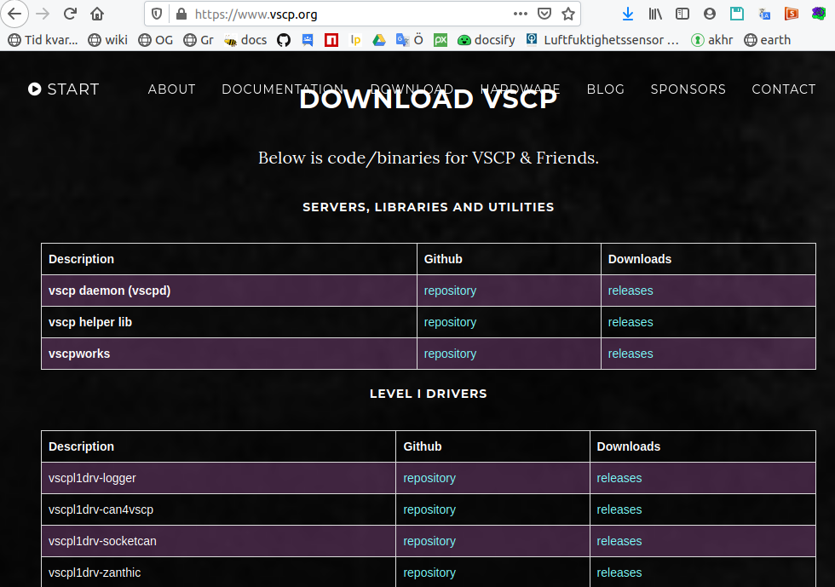Click the 'vscp daemon (vscpd)' table cell
Screen dimensions: 835x587
[x=229, y=291]
